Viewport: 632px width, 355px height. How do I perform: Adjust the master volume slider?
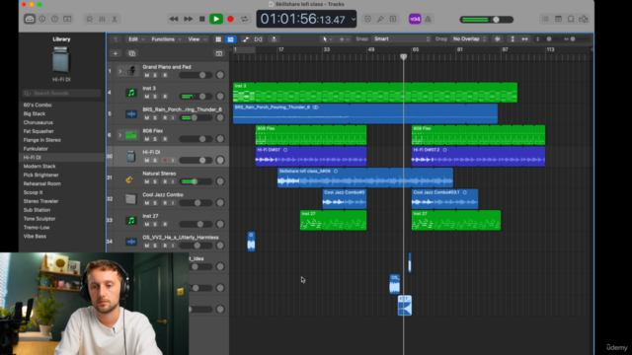487,20
